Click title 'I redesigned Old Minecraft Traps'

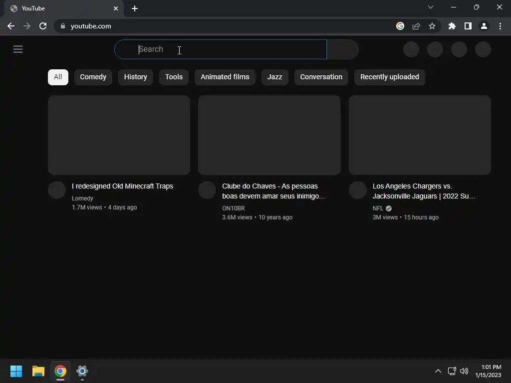click(123, 187)
